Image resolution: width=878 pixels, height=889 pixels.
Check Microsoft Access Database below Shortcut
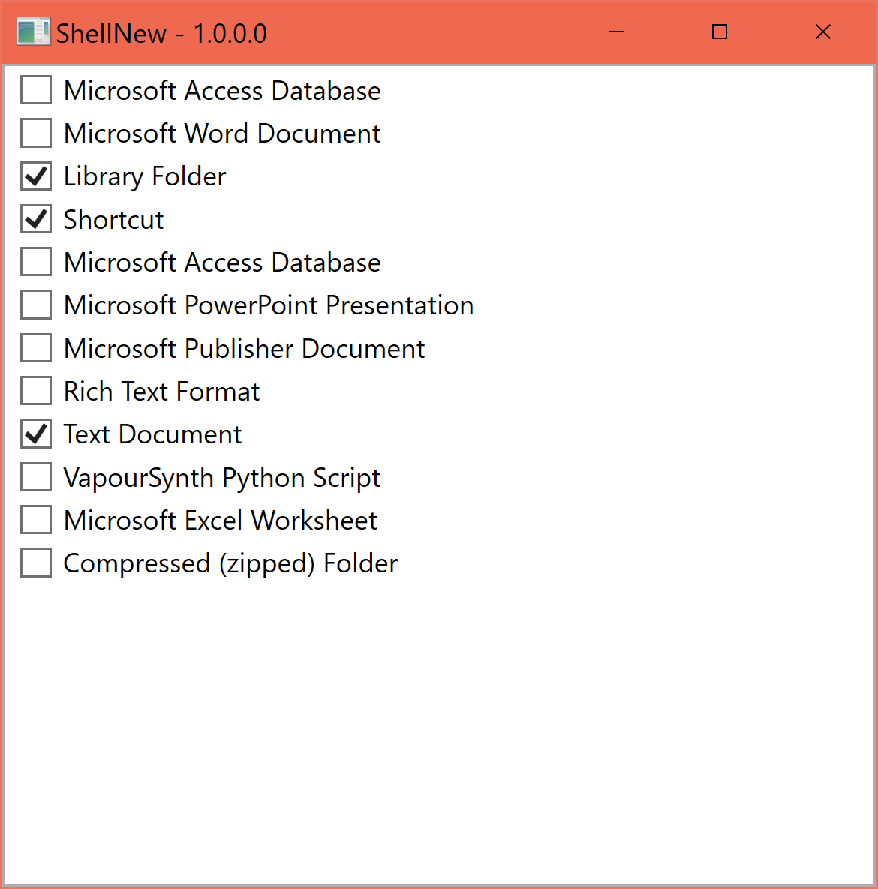(x=36, y=262)
